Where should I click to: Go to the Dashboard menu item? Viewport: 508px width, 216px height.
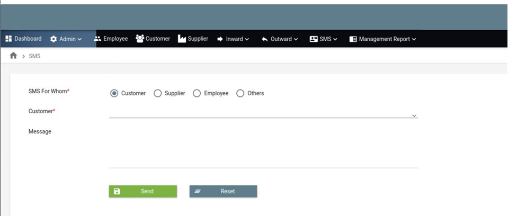(x=28, y=39)
